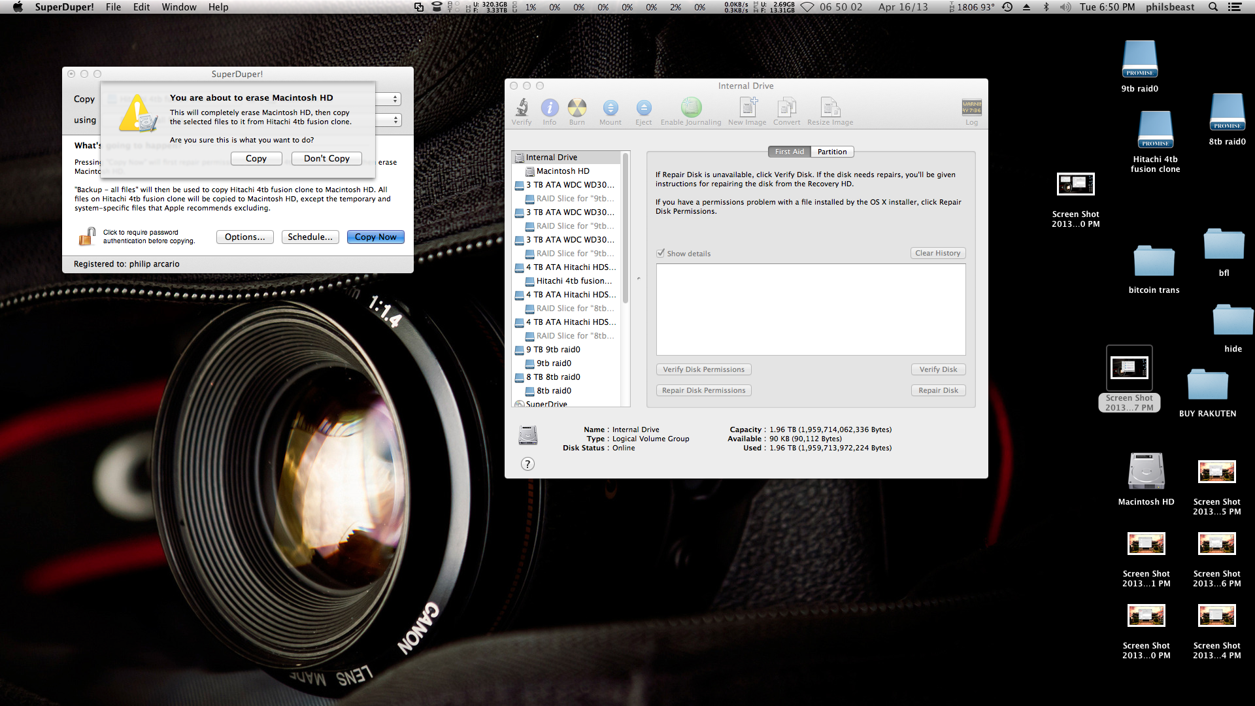Click the Disk Utility help question mark
The height and width of the screenshot is (706, 1255).
coord(527,464)
